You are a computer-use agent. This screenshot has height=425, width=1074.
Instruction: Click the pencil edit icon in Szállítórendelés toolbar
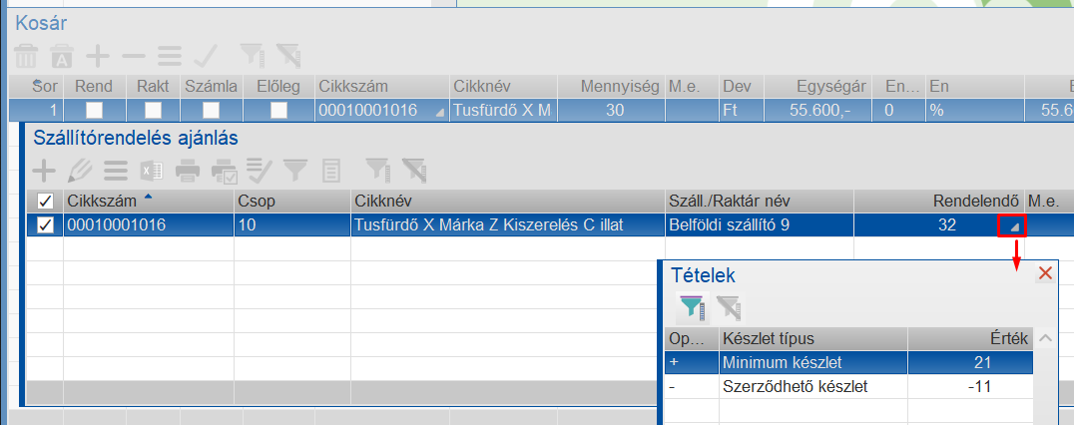tap(80, 170)
